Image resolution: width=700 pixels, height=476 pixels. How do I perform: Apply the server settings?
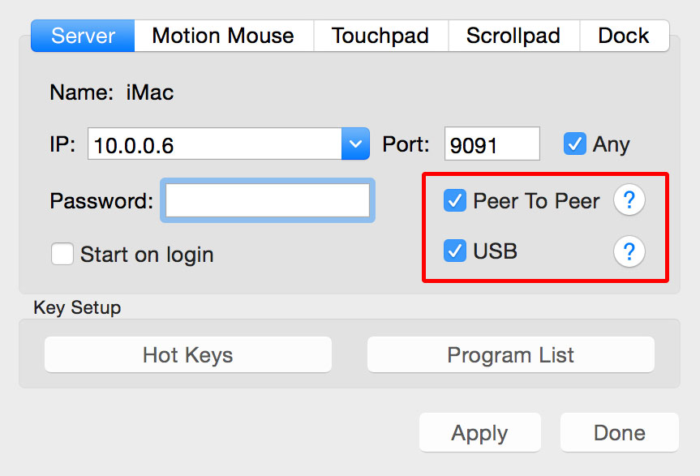(x=479, y=432)
